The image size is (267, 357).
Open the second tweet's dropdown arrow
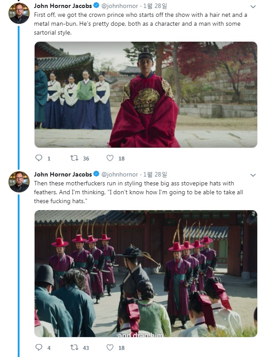(x=253, y=175)
